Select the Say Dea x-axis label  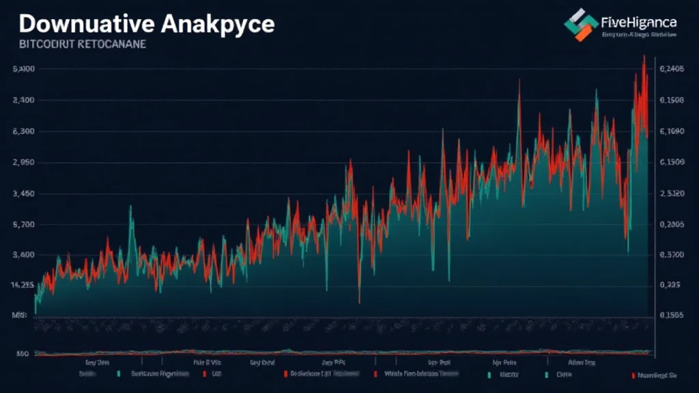(96, 363)
